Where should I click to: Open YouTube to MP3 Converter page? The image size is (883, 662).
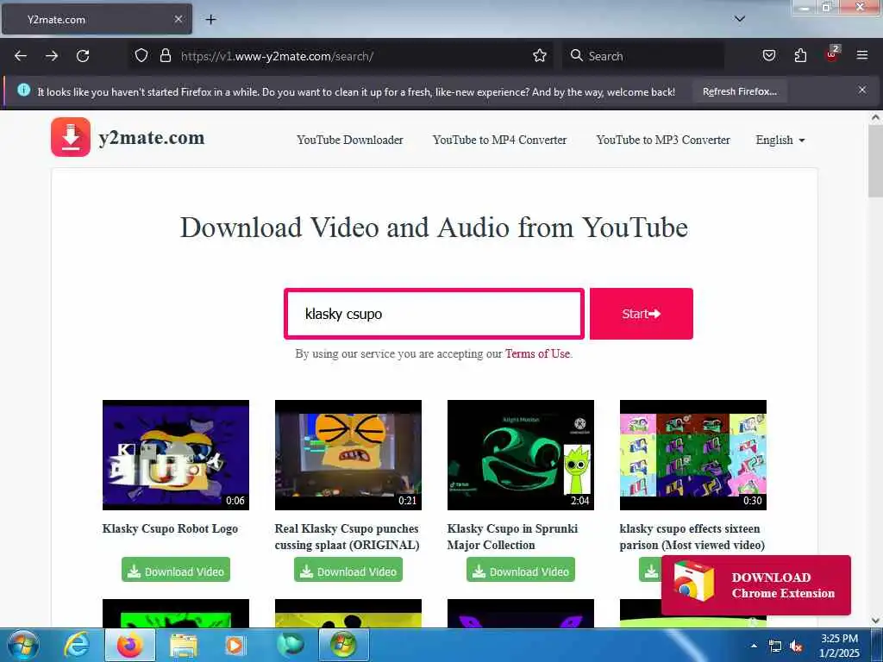[663, 140]
